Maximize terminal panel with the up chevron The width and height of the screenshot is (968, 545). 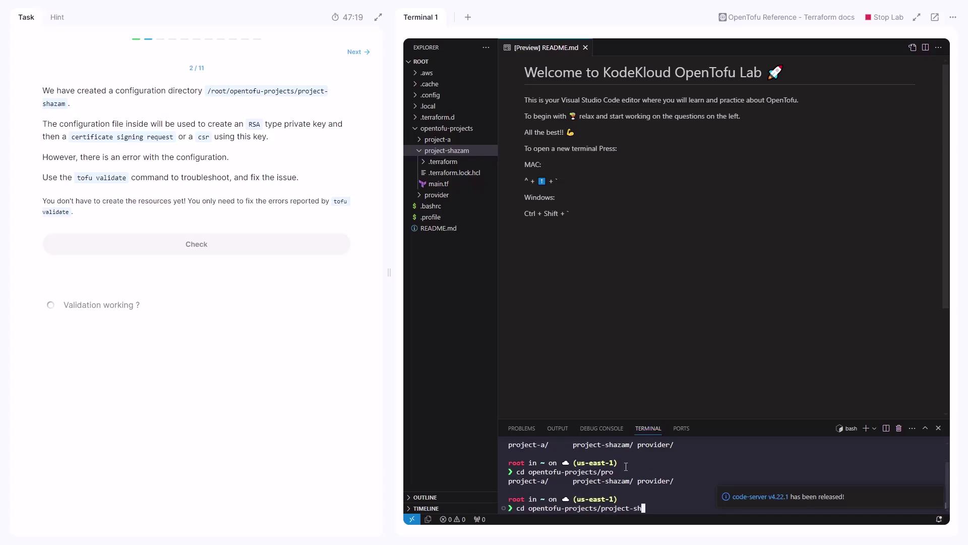click(925, 428)
